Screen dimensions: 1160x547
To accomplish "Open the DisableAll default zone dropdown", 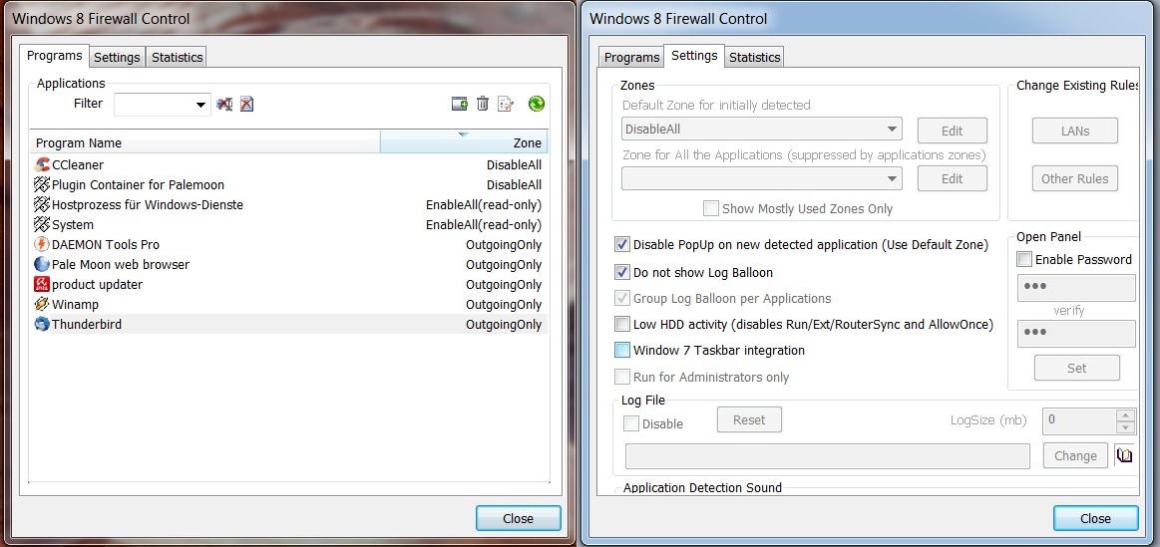I will (x=893, y=130).
